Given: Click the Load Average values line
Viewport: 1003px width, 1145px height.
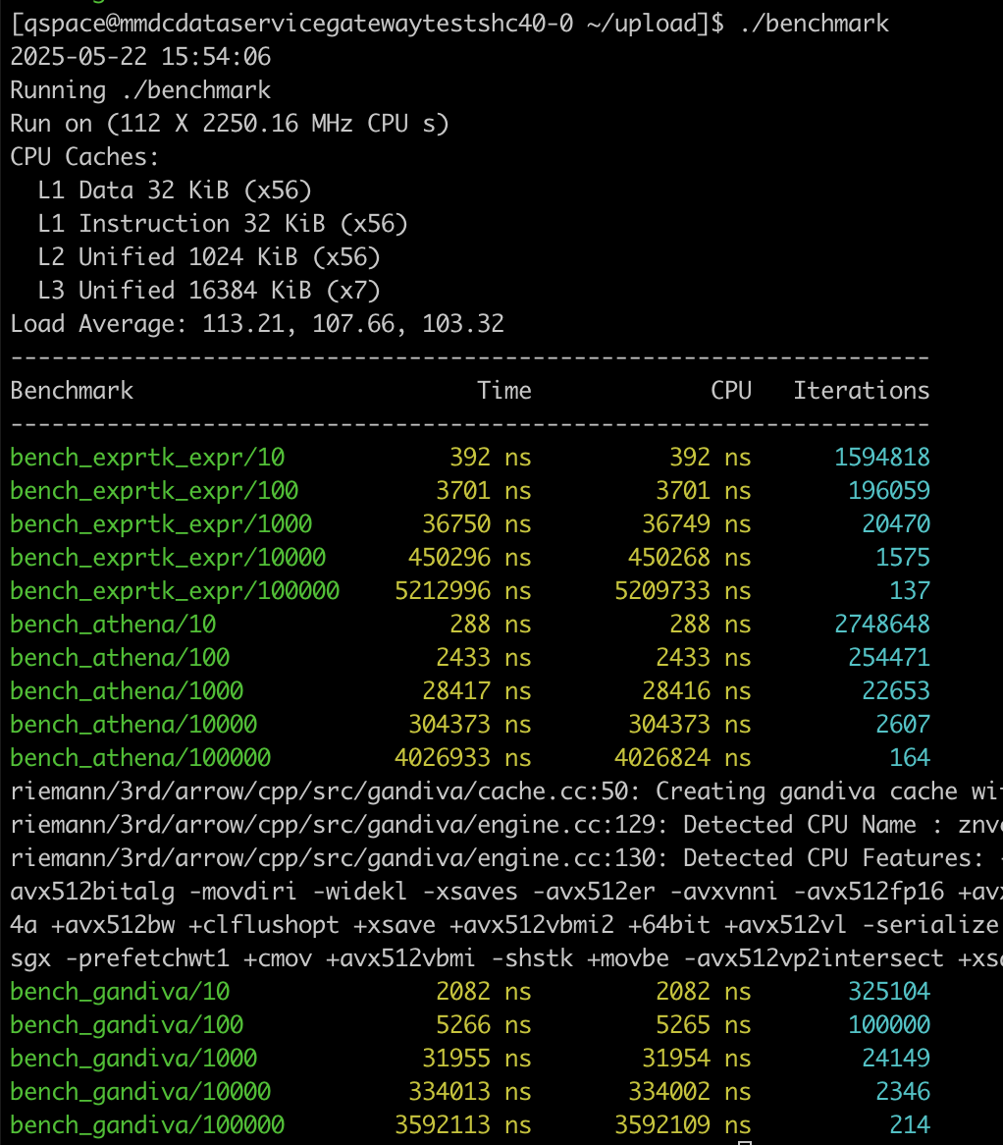Looking at the screenshot, I should 257,323.
